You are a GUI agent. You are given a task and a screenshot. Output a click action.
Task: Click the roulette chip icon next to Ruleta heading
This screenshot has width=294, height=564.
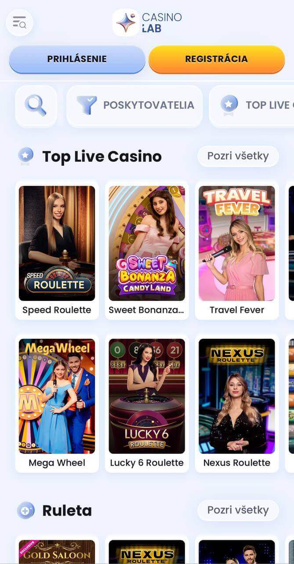click(25, 510)
